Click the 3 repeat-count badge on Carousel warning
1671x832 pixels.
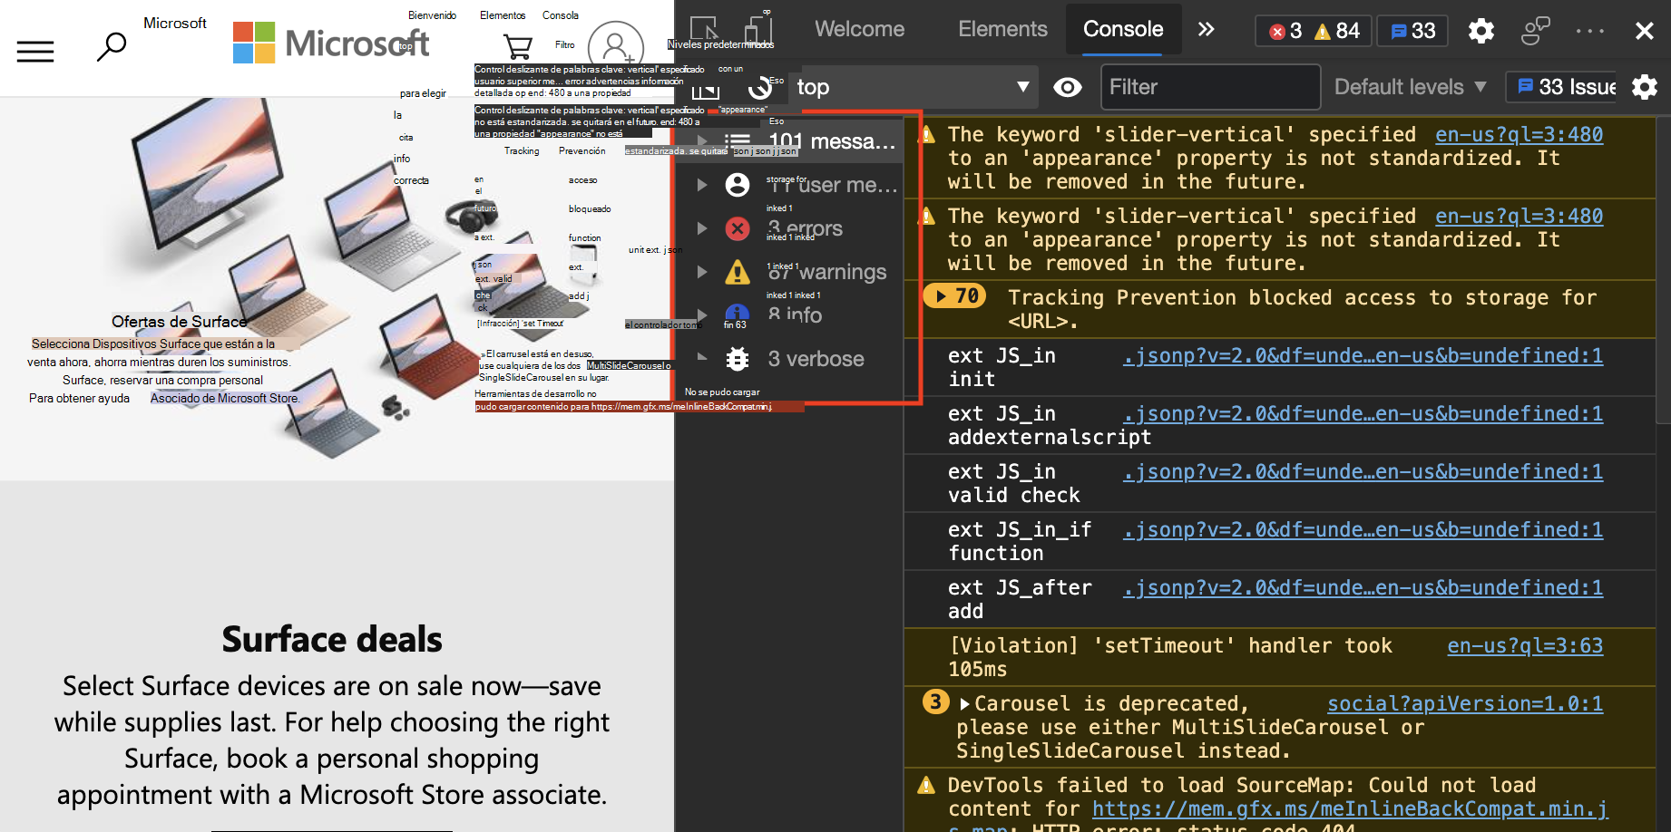[x=935, y=702]
